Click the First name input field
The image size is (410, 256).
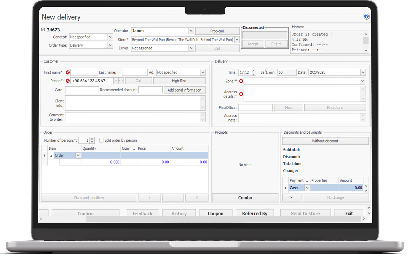pyautogui.click(x=84, y=73)
